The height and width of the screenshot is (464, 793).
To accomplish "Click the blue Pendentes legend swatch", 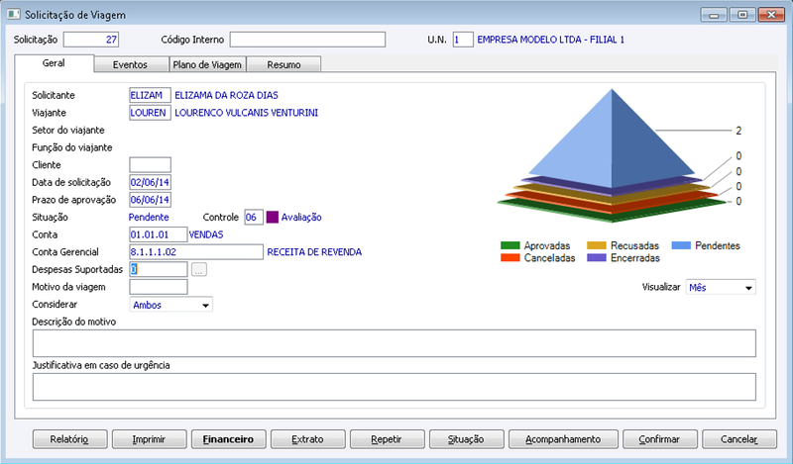I will pos(681,246).
